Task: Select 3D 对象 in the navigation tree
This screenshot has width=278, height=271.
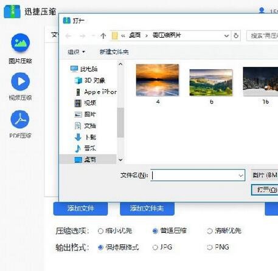Action: [89, 80]
